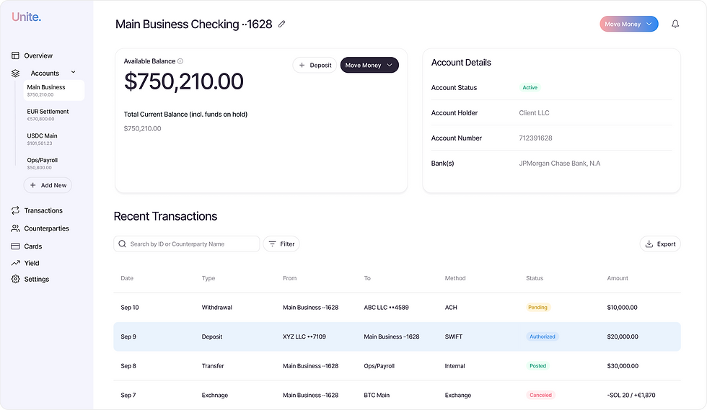Collapse the Accounts section chevron
This screenshot has height=410, width=707.
(x=73, y=72)
